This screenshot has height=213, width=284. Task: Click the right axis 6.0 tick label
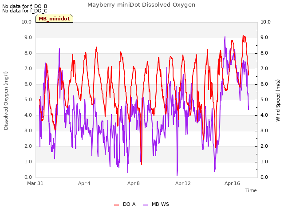point(264,84)
